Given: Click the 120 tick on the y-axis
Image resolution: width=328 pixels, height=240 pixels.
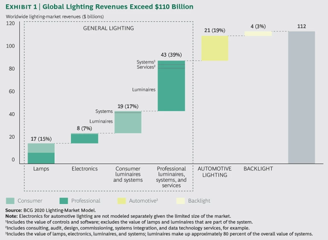Looking at the screenshot, I should click(10, 23).
